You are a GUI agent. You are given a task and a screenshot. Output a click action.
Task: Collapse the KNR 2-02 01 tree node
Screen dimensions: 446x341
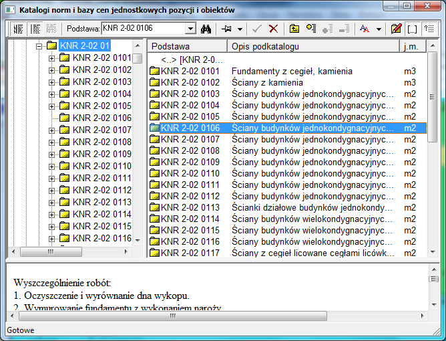click(x=39, y=46)
